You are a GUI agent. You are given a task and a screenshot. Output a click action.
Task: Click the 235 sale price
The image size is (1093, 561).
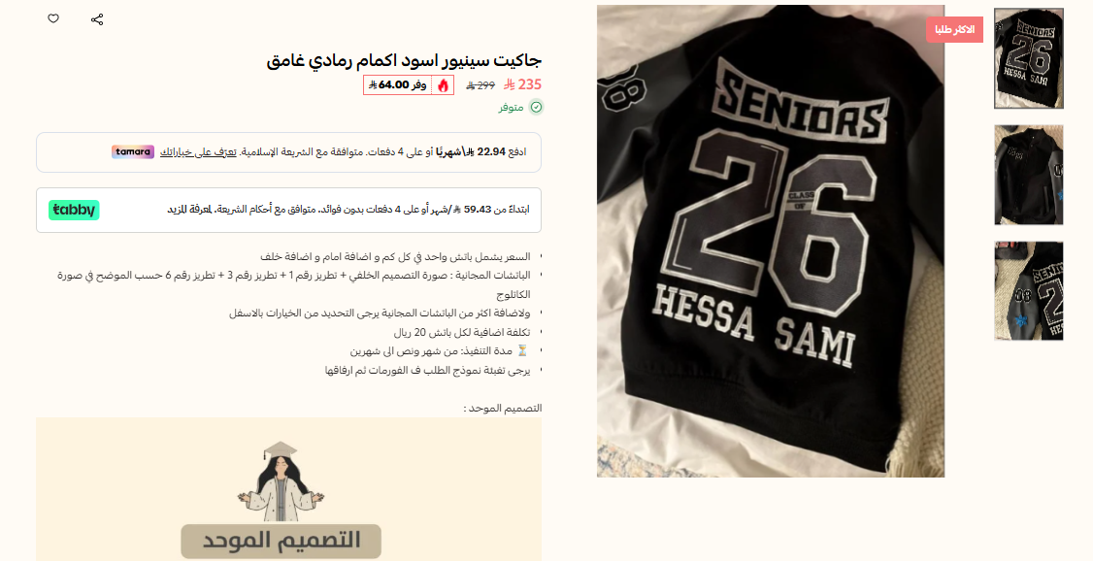click(523, 84)
